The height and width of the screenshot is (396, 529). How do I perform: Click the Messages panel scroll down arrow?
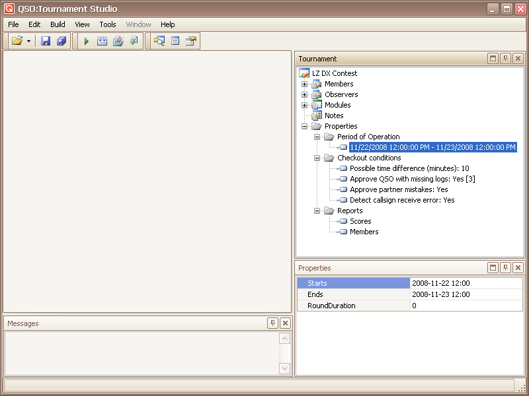coord(284,368)
